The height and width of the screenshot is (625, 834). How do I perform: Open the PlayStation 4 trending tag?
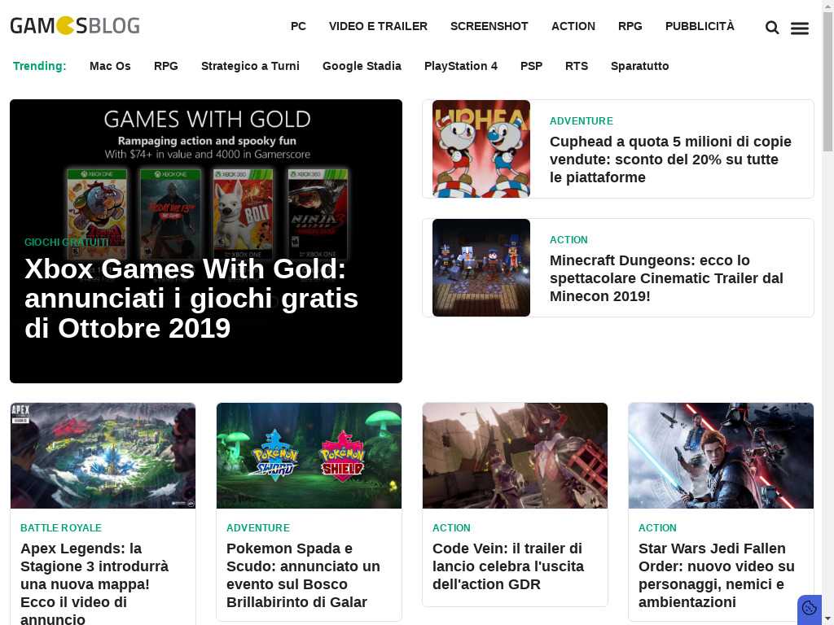coord(461,66)
